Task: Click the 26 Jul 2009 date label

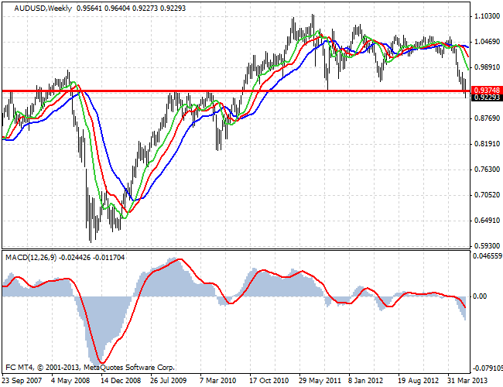Action: (x=169, y=381)
